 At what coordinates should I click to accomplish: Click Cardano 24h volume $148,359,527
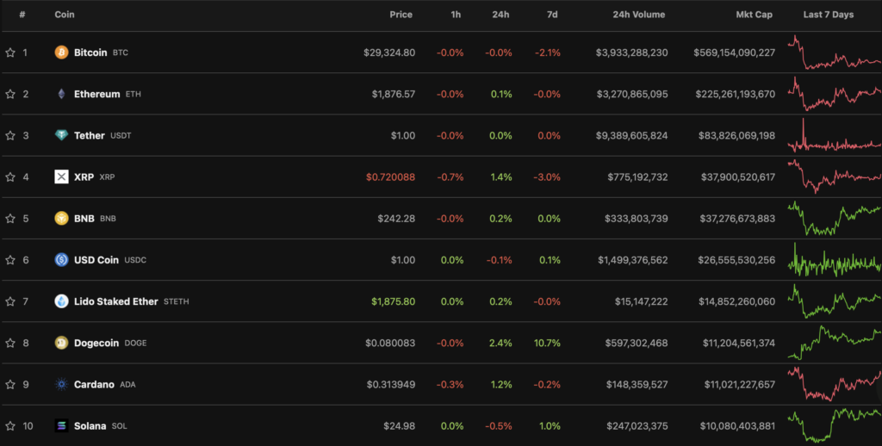click(x=637, y=384)
